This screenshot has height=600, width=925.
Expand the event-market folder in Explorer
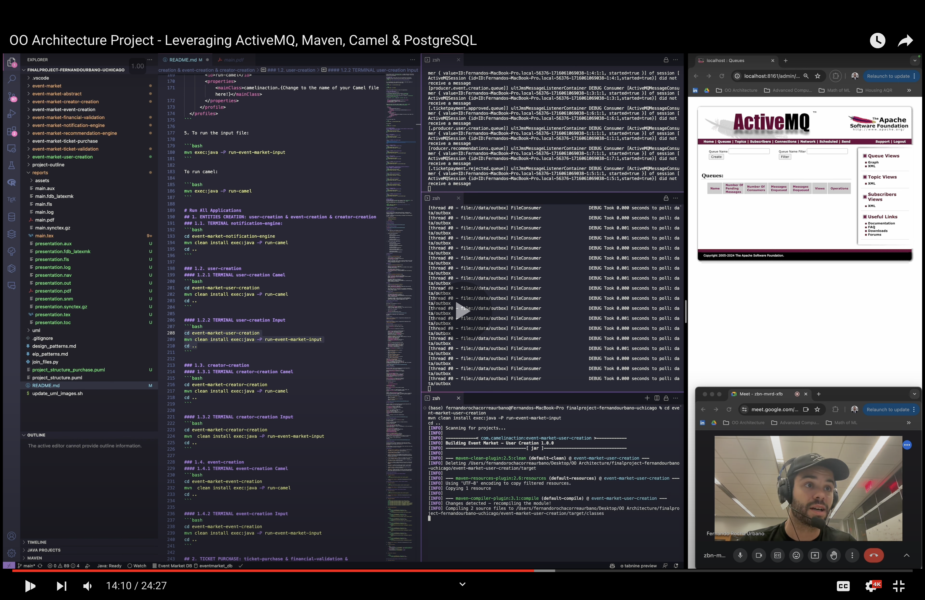coord(89,86)
